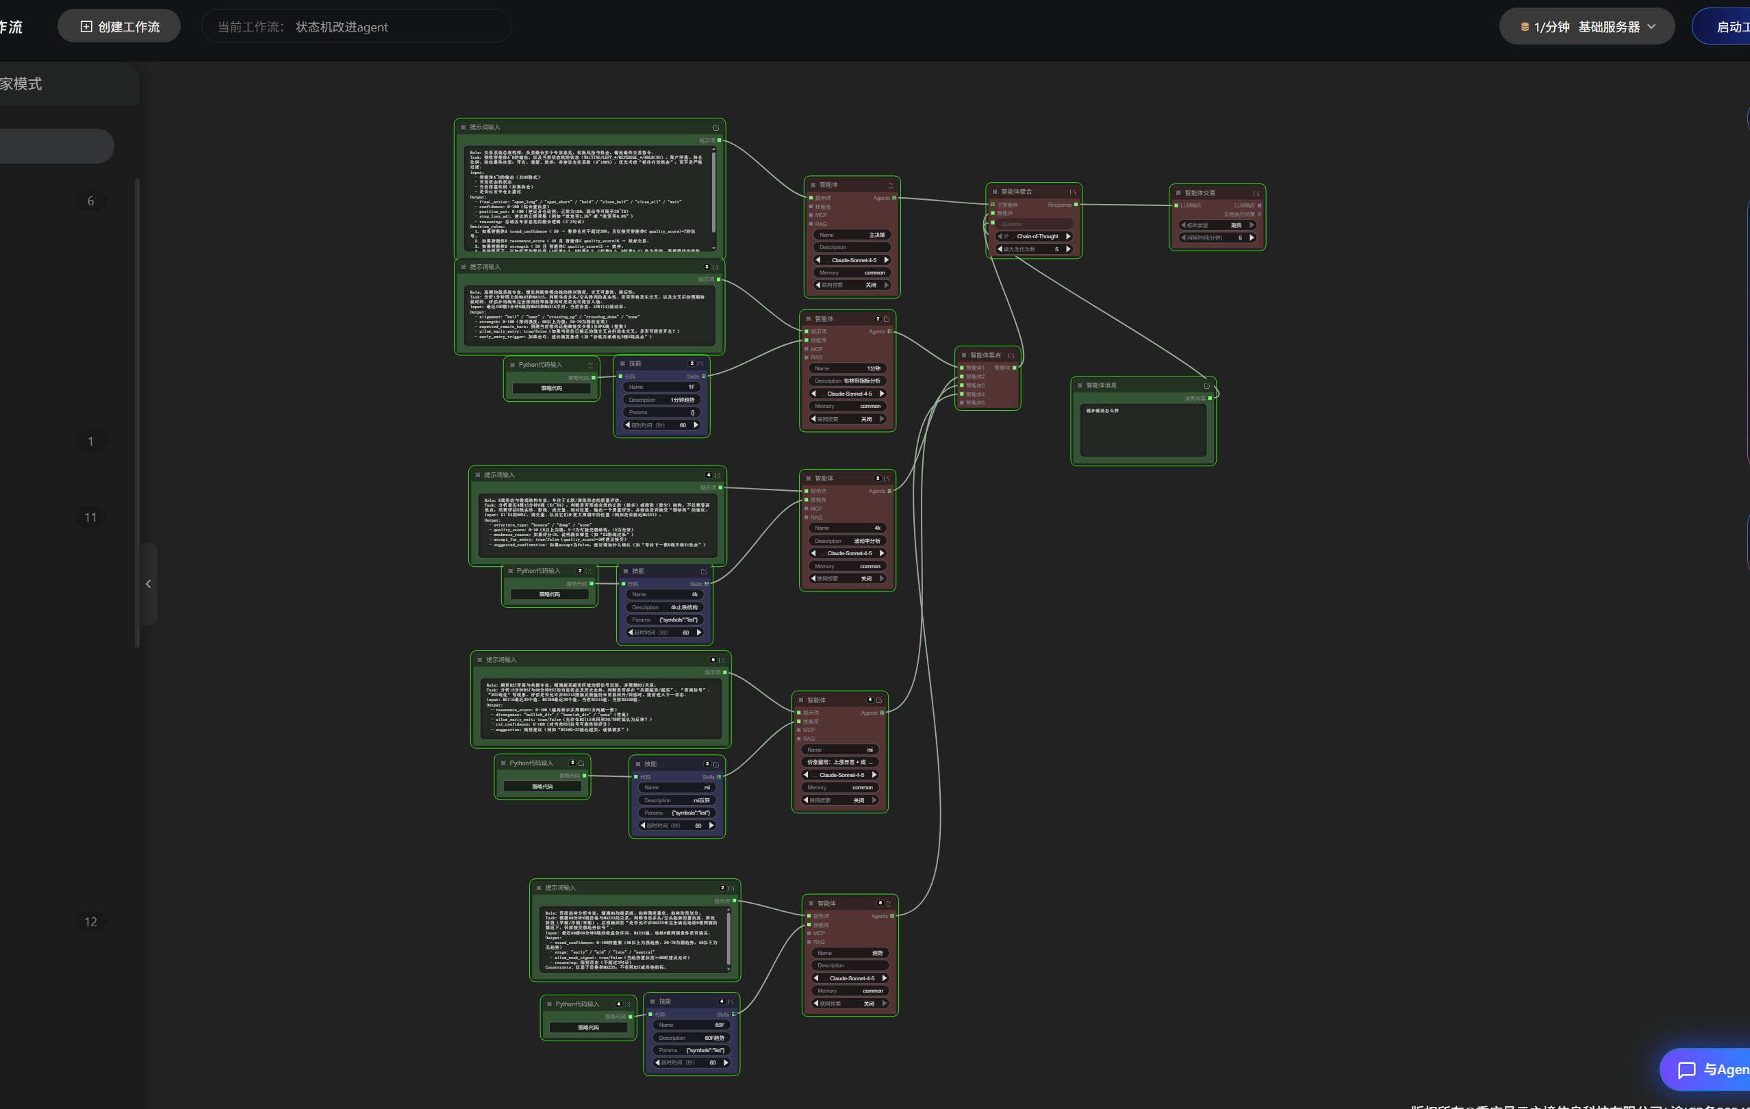Open expand icon on 智能体交易 node

(x=1256, y=193)
